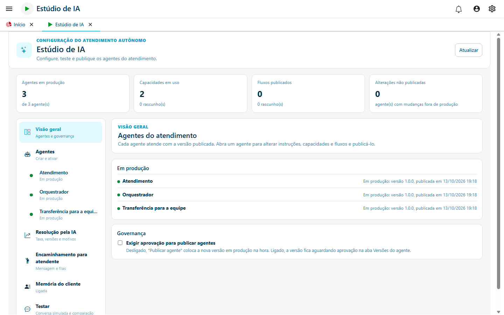The width and height of the screenshot is (504, 315).
Task: Open Encaminhamento para atendente section
Action: [61, 261]
